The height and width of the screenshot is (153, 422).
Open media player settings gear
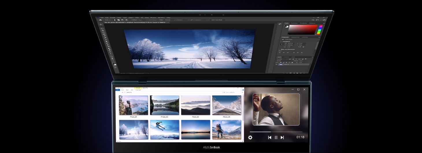[x=250, y=137]
